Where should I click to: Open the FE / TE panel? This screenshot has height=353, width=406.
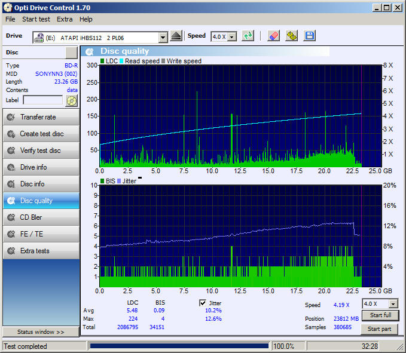click(41, 234)
